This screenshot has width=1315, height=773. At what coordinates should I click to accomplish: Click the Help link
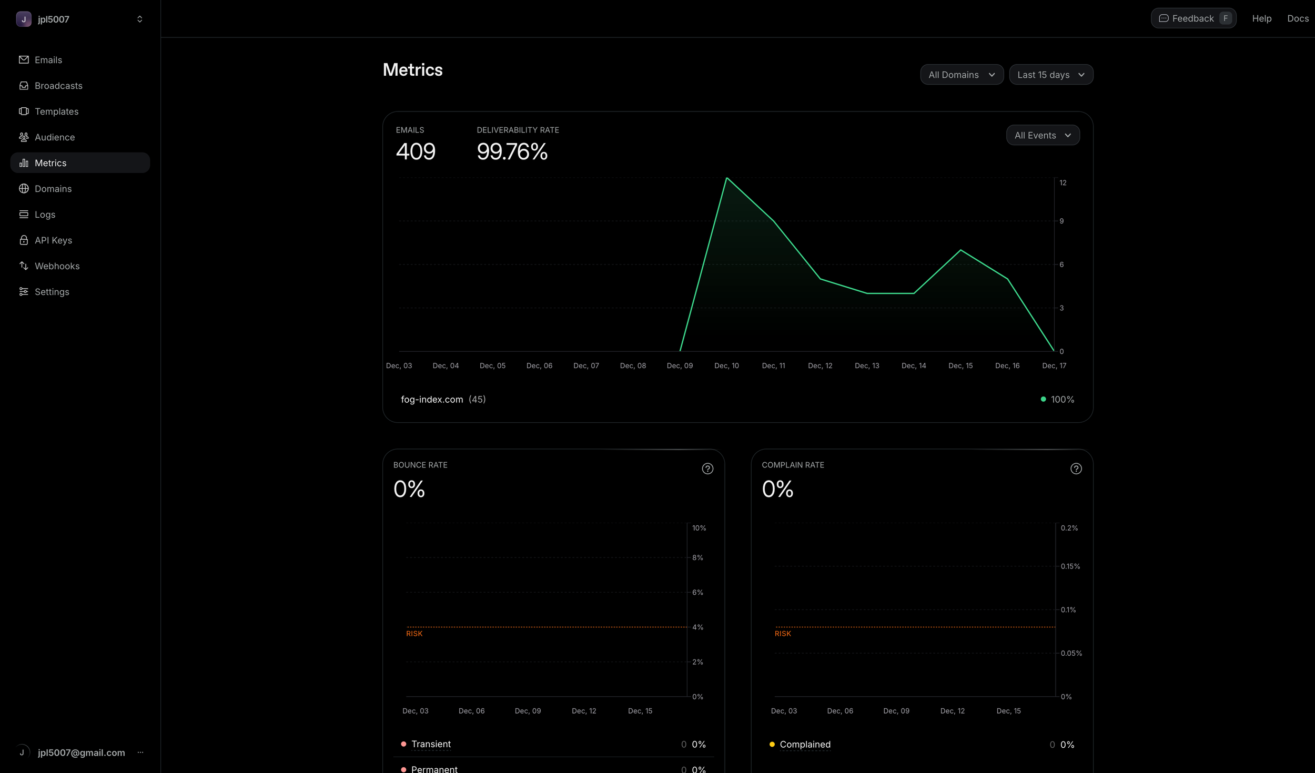pyautogui.click(x=1261, y=18)
